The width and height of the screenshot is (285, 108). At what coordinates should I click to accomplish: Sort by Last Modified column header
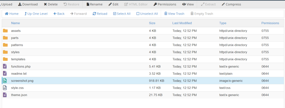pos(182,23)
